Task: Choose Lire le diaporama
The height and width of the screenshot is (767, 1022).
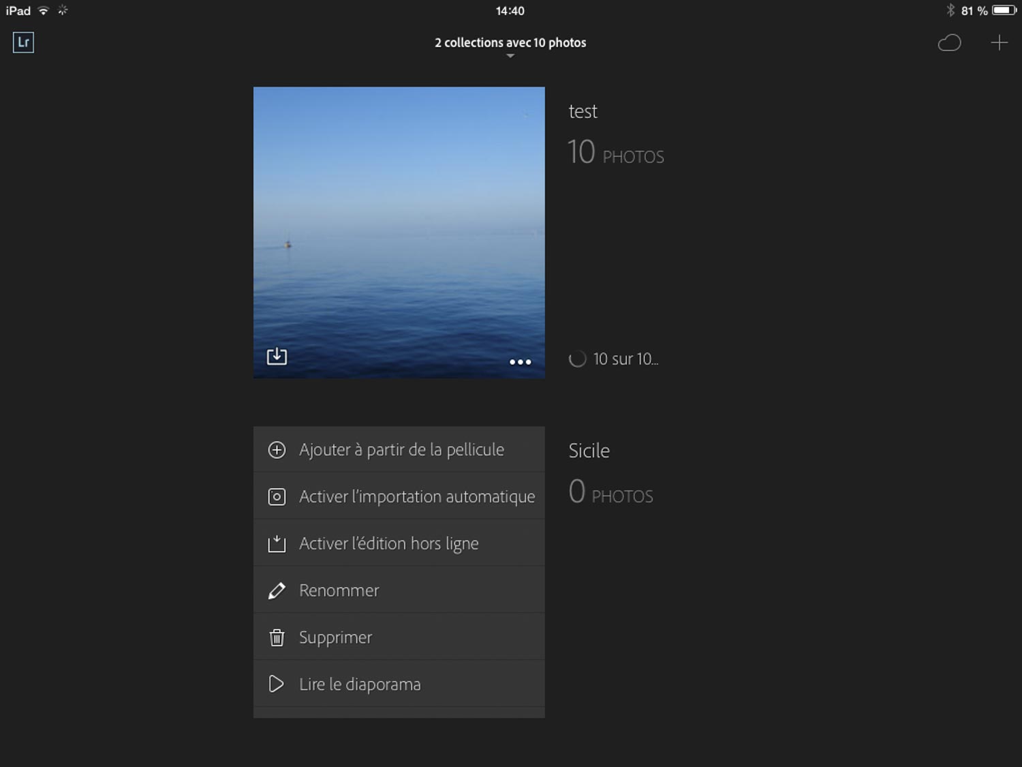Action: pyautogui.click(x=399, y=684)
